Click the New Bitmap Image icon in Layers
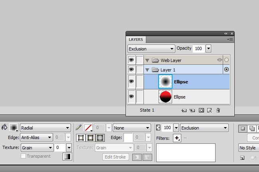259x172 pixels. coord(209,110)
